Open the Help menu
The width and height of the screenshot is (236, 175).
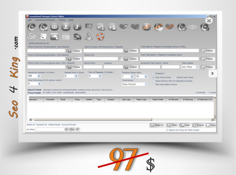click(x=71, y=20)
